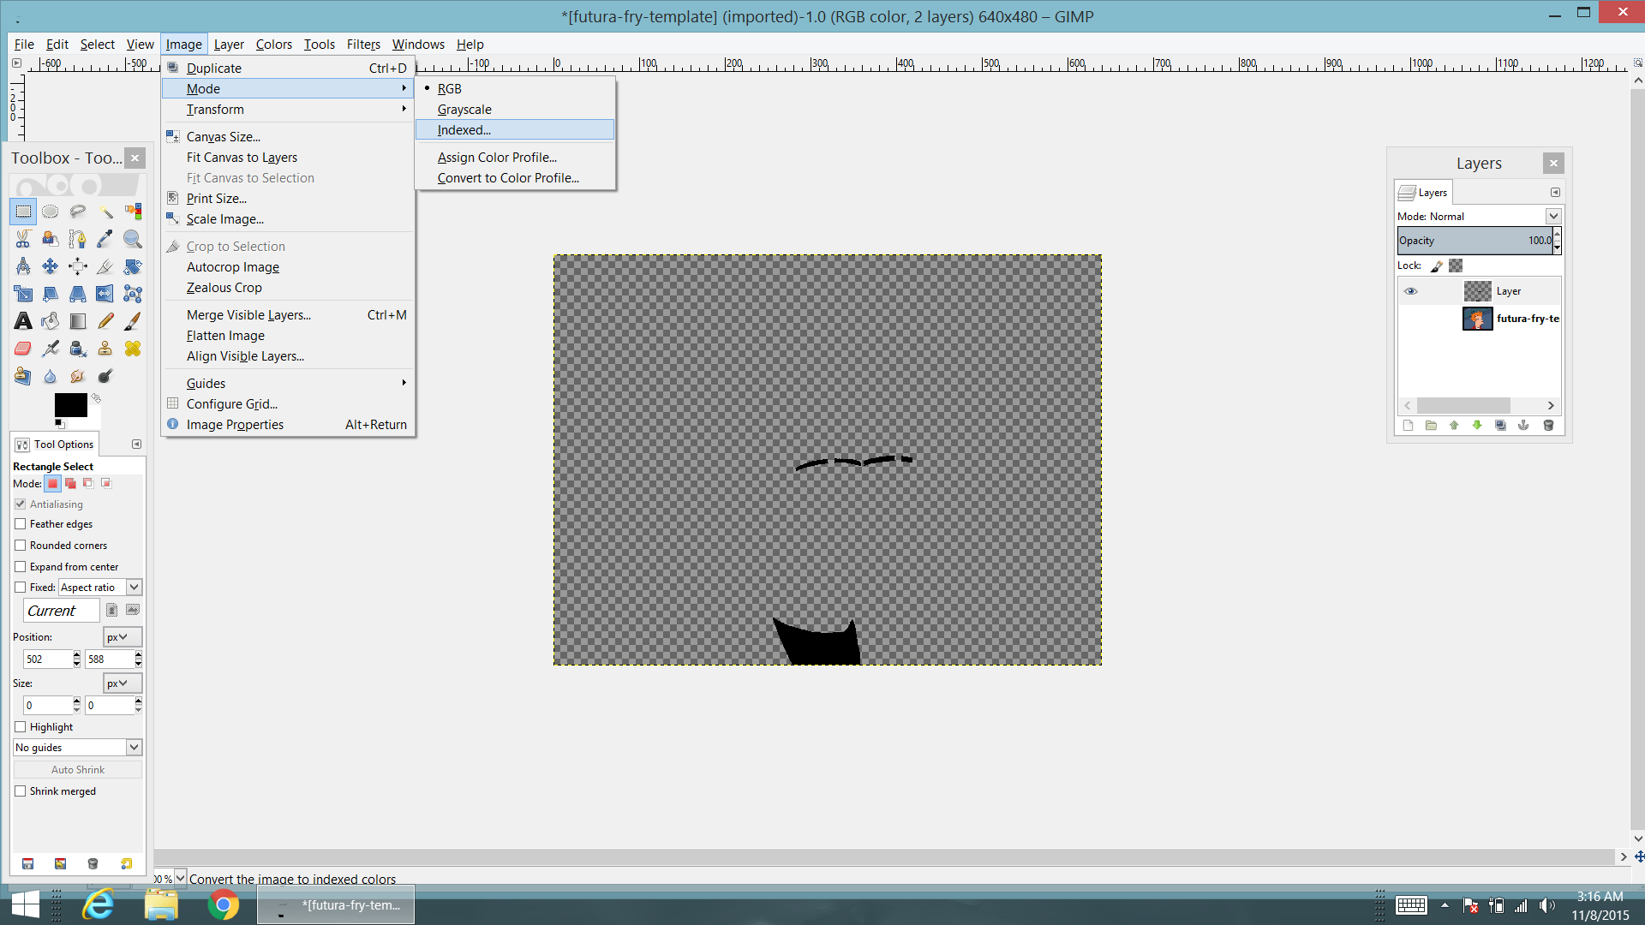Toggle Rounded corners checkbox

[21, 546]
